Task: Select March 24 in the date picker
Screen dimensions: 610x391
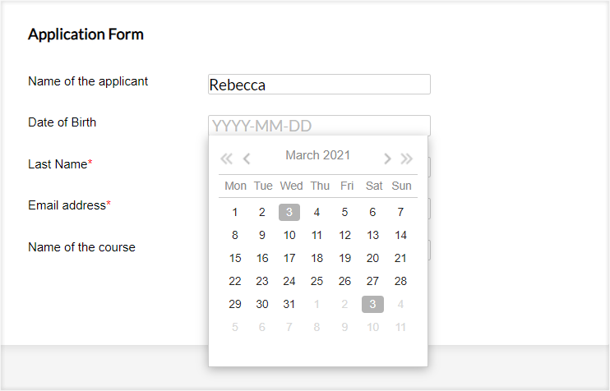Action: (x=289, y=281)
